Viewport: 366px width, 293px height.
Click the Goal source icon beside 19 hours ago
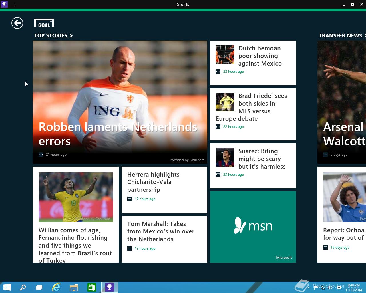point(130,248)
